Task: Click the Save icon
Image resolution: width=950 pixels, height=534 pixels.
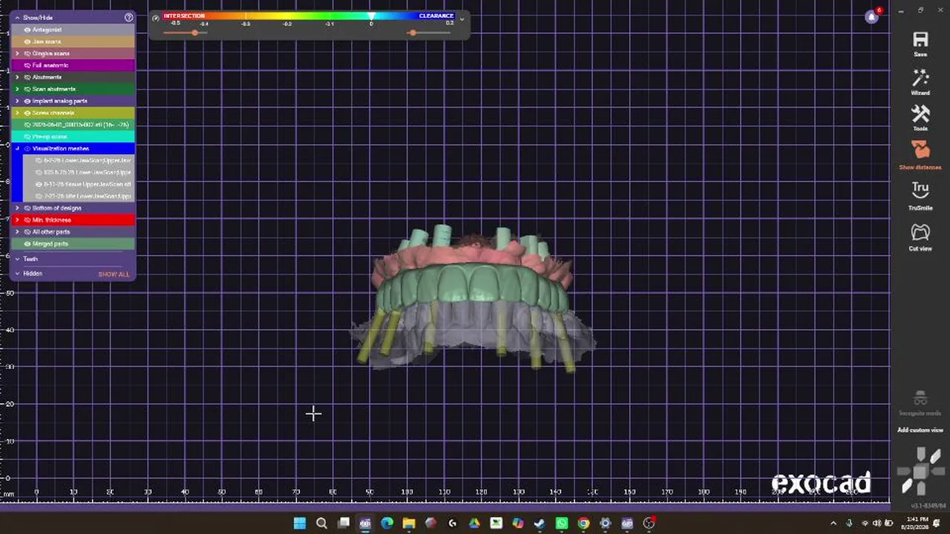Action: tap(920, 40)
